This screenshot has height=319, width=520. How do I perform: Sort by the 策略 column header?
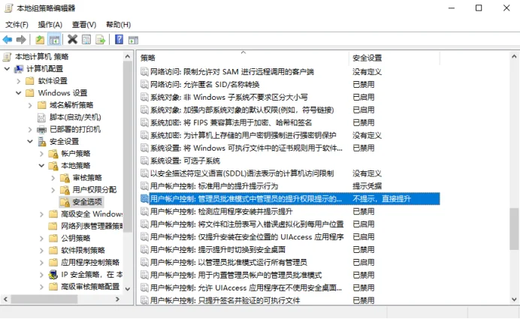pyautogui.click(x=243, y=58)
